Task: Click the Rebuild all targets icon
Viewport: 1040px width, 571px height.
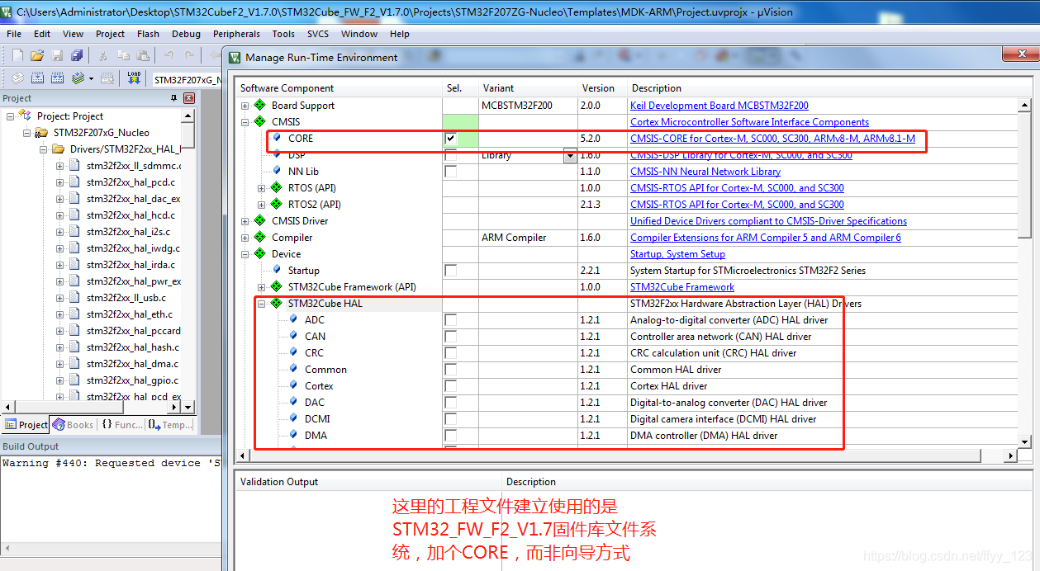Action: (57, 78)
